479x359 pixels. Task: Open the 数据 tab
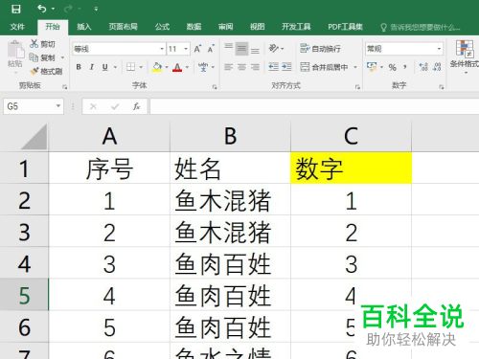pos(194,27)
